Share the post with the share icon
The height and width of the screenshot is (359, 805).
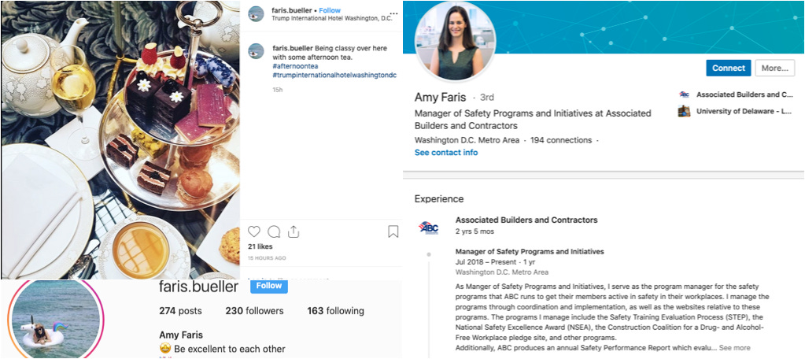294,231
